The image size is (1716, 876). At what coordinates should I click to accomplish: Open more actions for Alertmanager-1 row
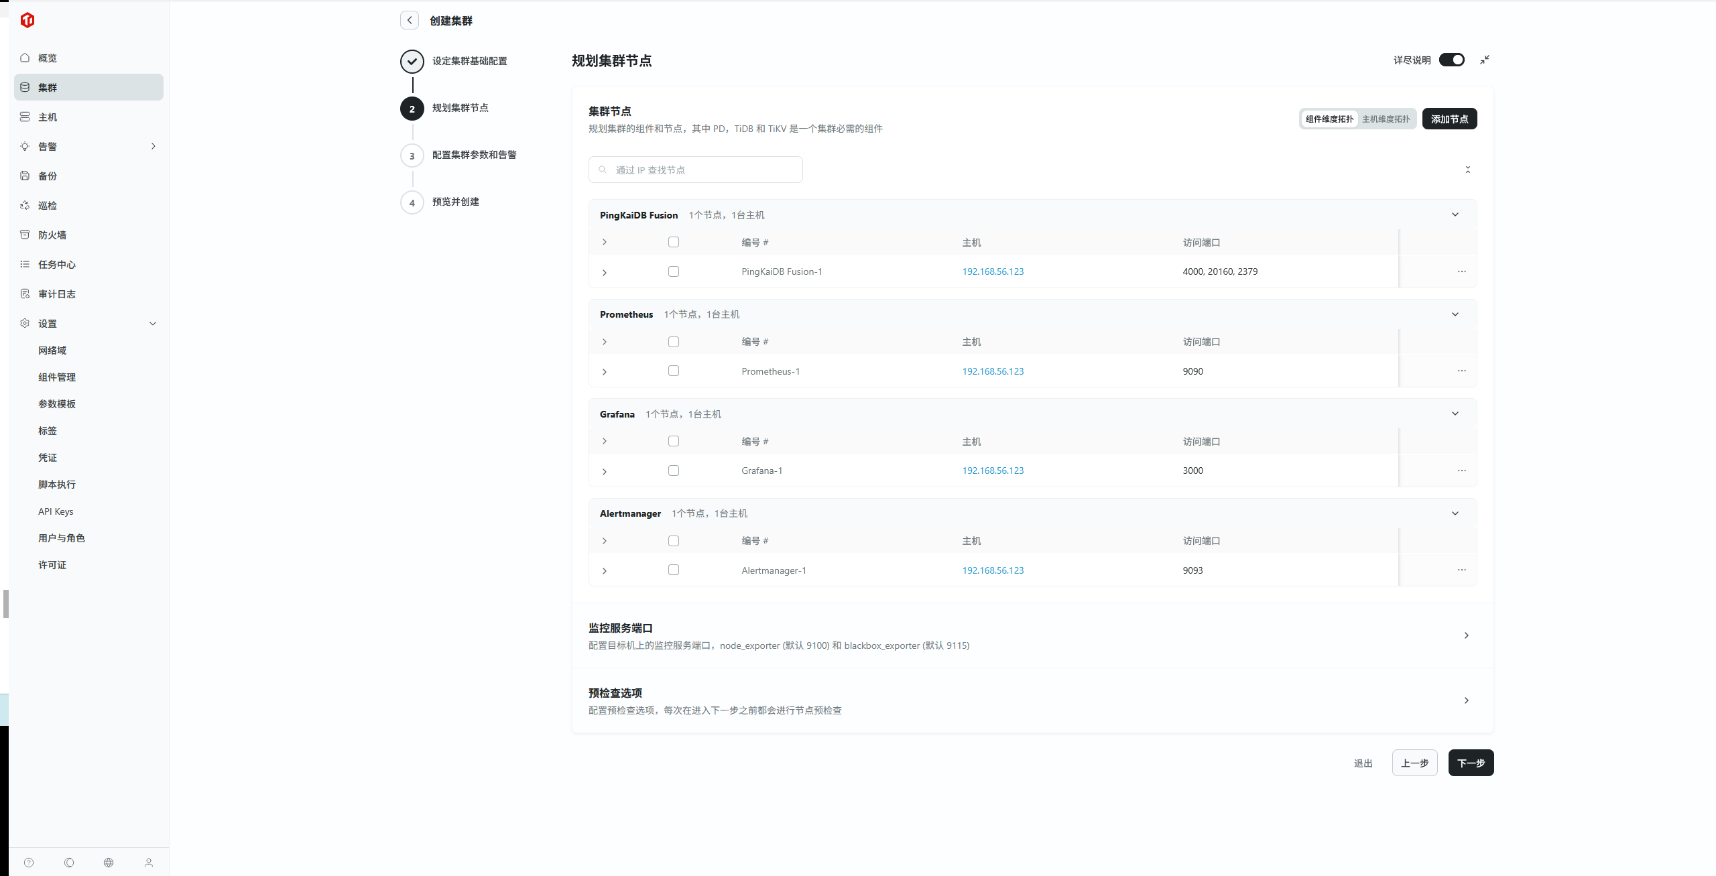(x=1461, y=570)
